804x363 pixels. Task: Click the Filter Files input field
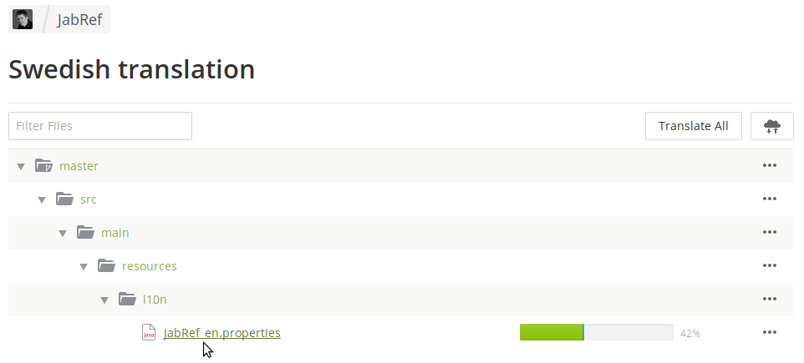(x=100, y=126)
